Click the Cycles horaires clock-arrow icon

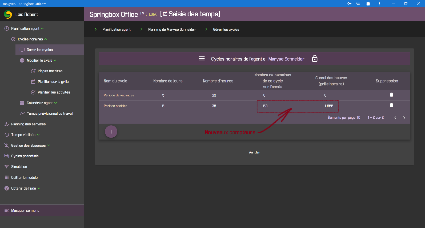point(13,39)
